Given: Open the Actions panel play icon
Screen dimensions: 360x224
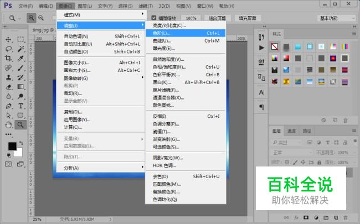Looking at the screenshot, I should [261, 48].
